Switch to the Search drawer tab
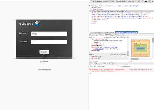 98,64
